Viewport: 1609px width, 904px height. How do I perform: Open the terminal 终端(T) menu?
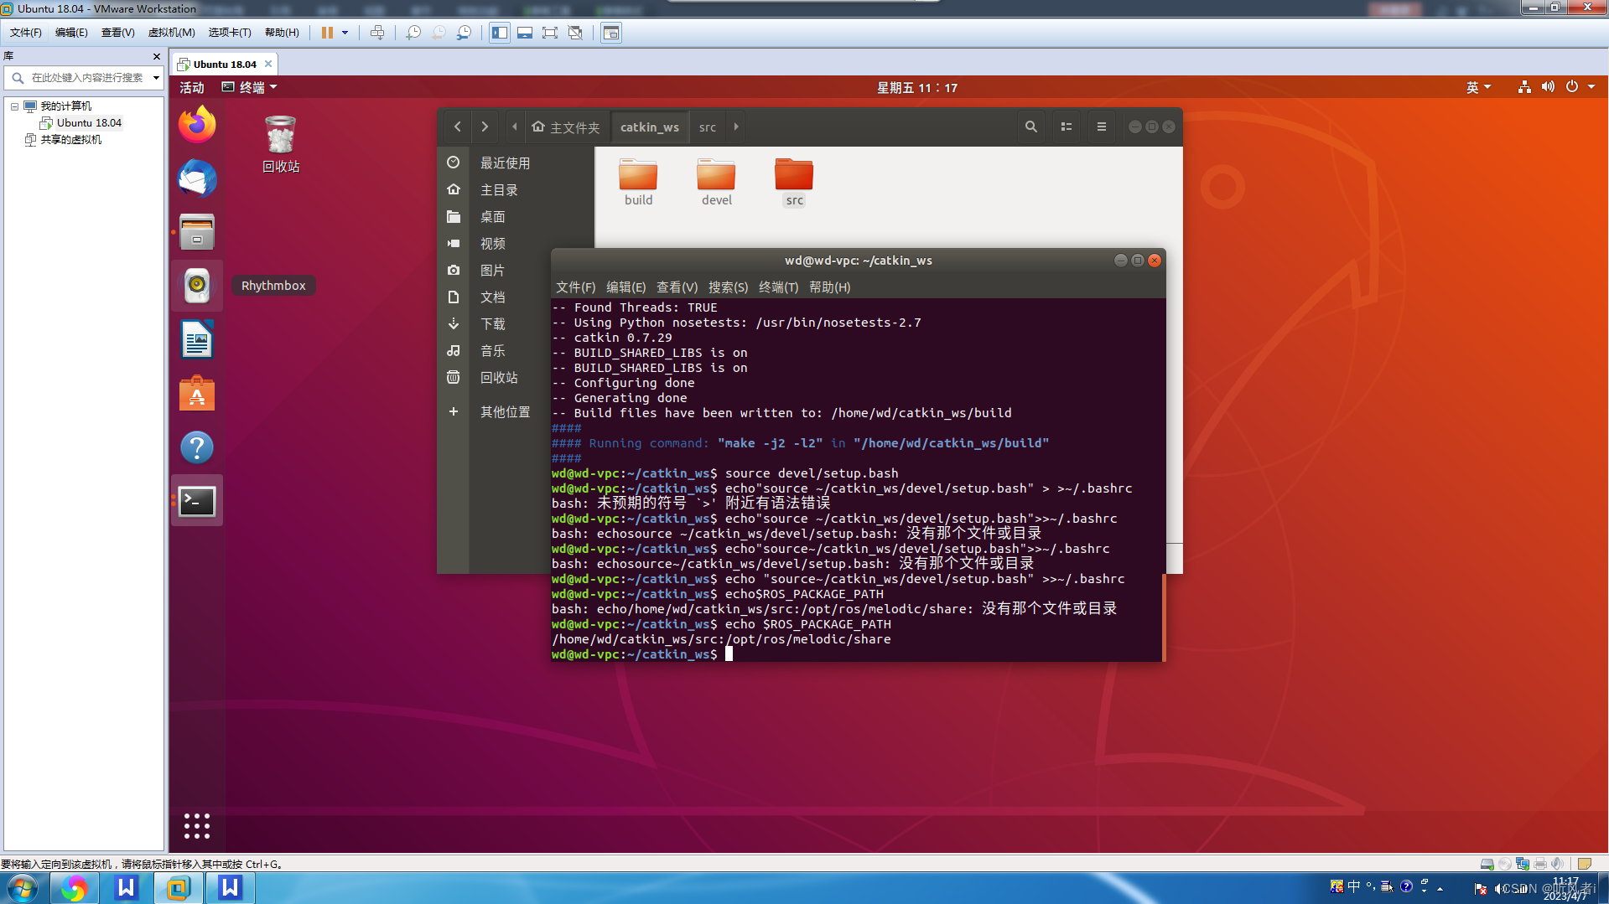(778, 287)
